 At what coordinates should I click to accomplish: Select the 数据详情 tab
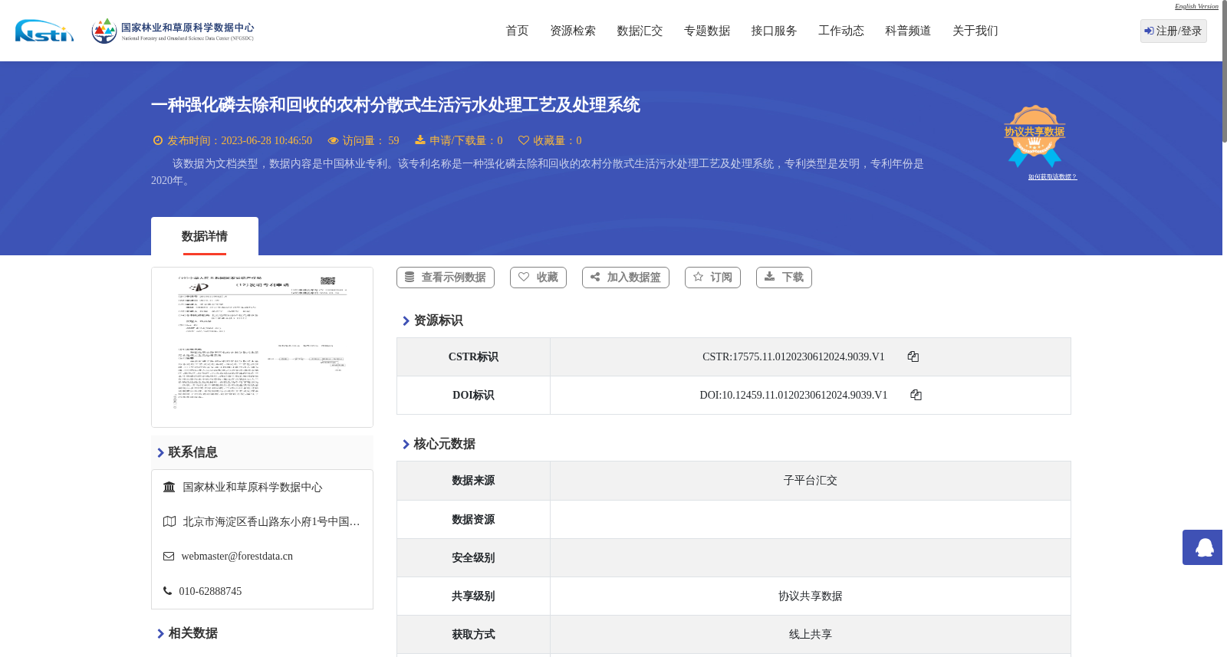(x=205, y=236)
